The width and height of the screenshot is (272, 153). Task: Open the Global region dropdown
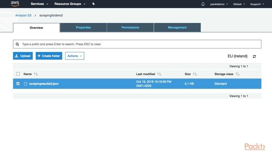[239, 4]
